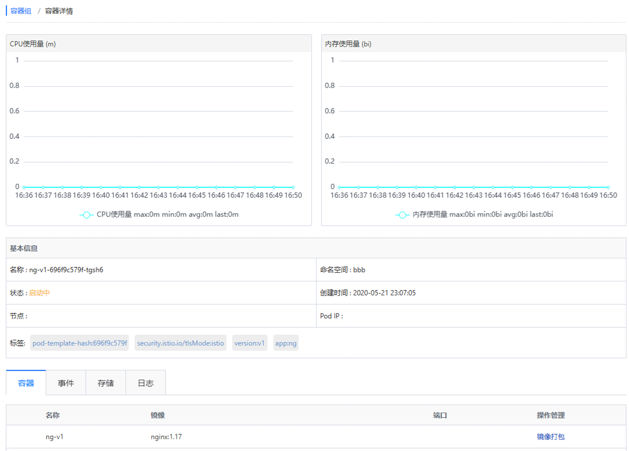Click the 16:50 data point on memory chart
Screen dimensions: 629x451
pos(608,187)
